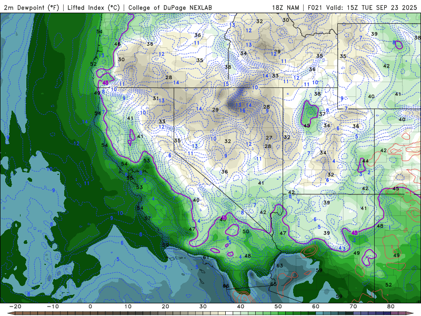Click the '37' dewpoint value on the map
Viewport: 421px width, 316px height.
[322, 114]
